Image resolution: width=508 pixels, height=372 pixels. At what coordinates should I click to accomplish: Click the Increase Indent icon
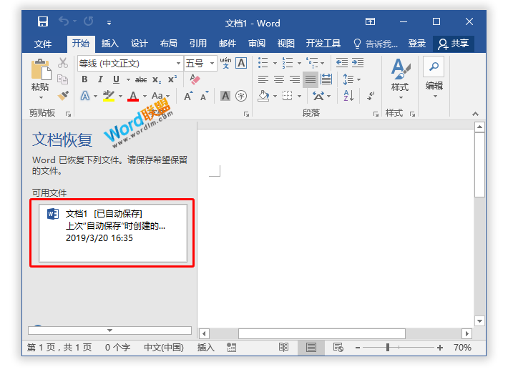click(x=358, y=63)
